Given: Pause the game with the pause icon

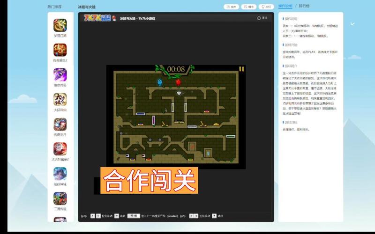Looking at the screenshot, I should click(241, 69).
